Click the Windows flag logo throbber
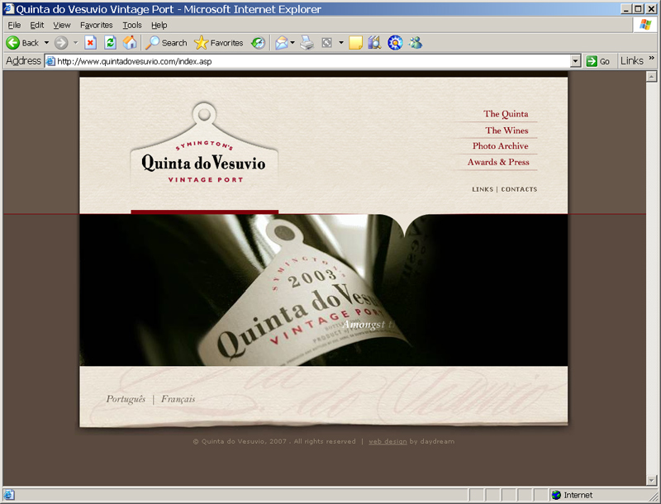 pyautogui.click(x=645, y=25)
